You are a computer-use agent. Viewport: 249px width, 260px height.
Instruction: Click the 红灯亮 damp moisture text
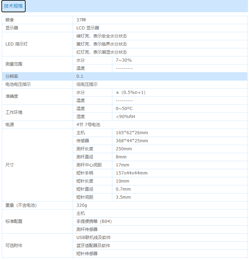(101, 52)
